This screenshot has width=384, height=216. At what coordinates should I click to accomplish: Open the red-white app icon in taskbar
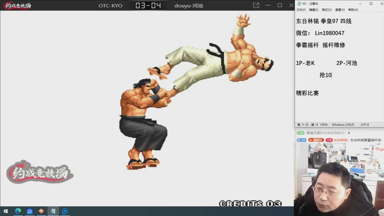[x=41, y=211]
